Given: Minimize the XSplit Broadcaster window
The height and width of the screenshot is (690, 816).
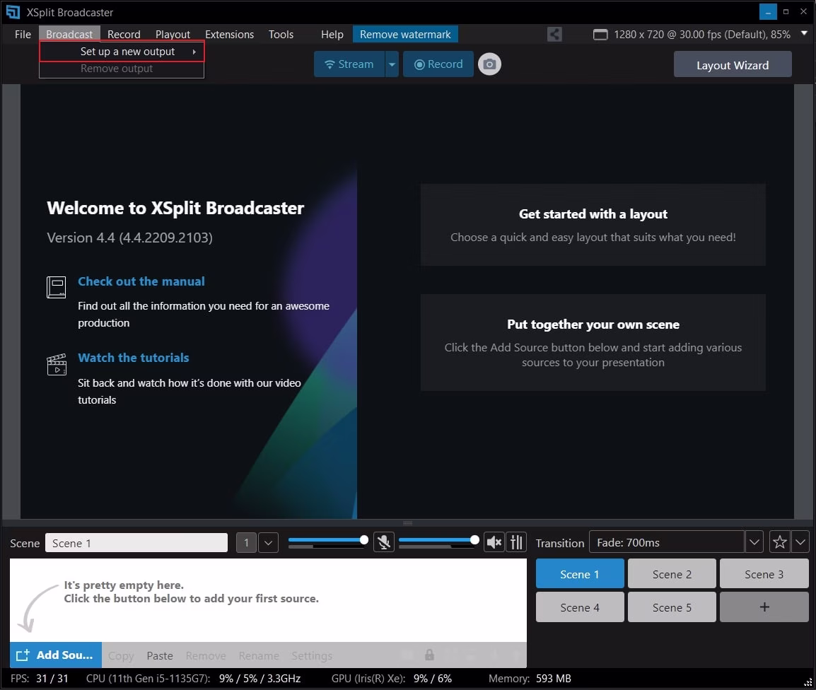Looking at the screenshot, I should coord(768,11).
